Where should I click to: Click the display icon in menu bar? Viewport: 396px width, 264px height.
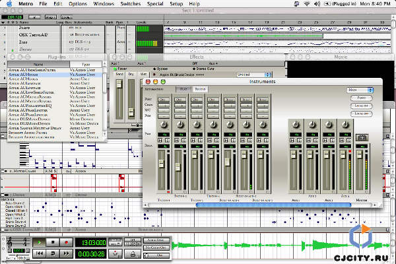click(297, 3)
